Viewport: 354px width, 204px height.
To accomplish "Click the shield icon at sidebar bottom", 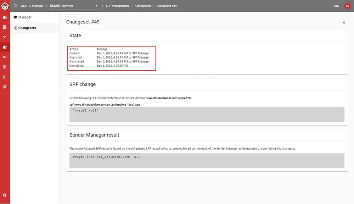I will coord(5,195).
